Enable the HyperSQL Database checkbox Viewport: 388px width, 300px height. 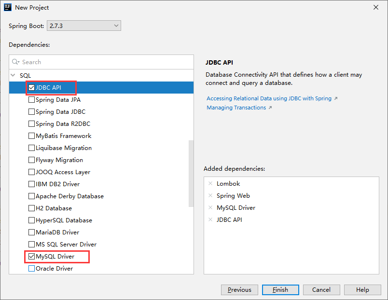[31, 220]
